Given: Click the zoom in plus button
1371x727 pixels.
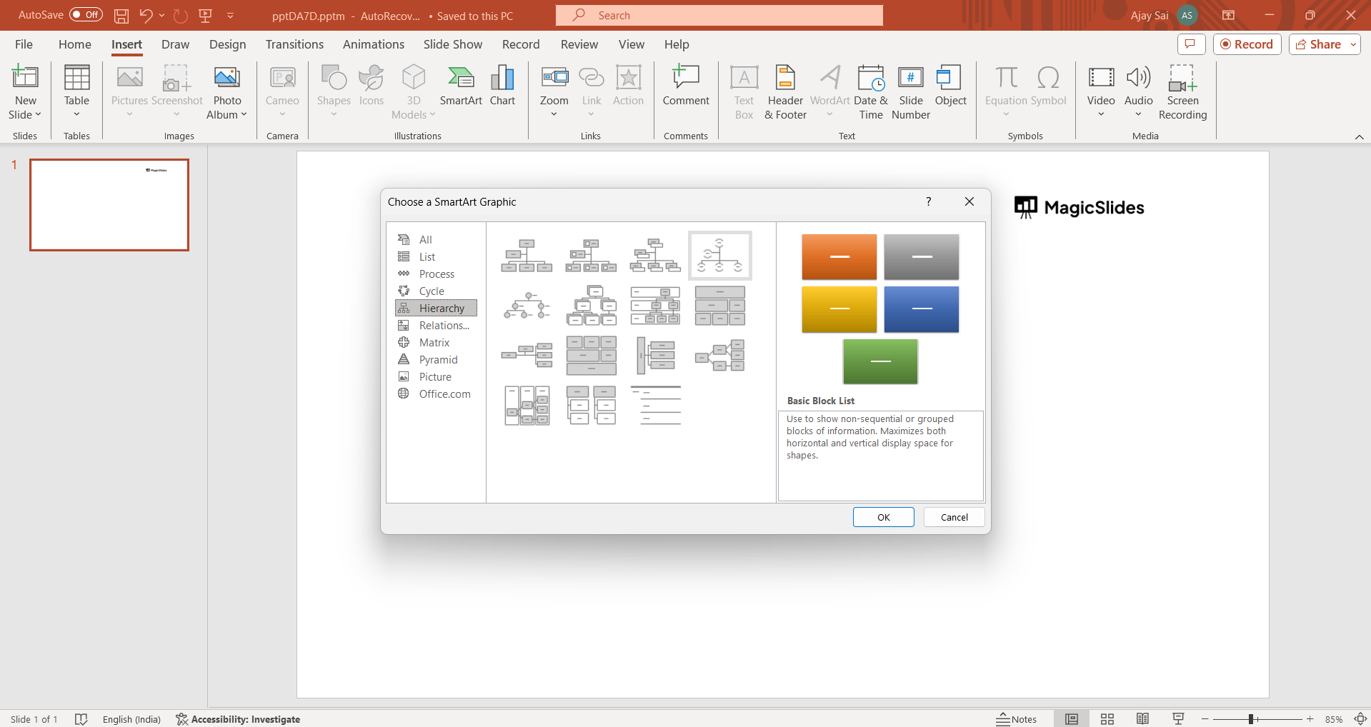Looking at the screenshot, I should [x=1310, y=719].
